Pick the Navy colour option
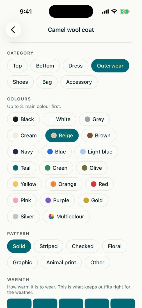Image resolution: width=142 pixels, height=308 pixels. (23, 152)
